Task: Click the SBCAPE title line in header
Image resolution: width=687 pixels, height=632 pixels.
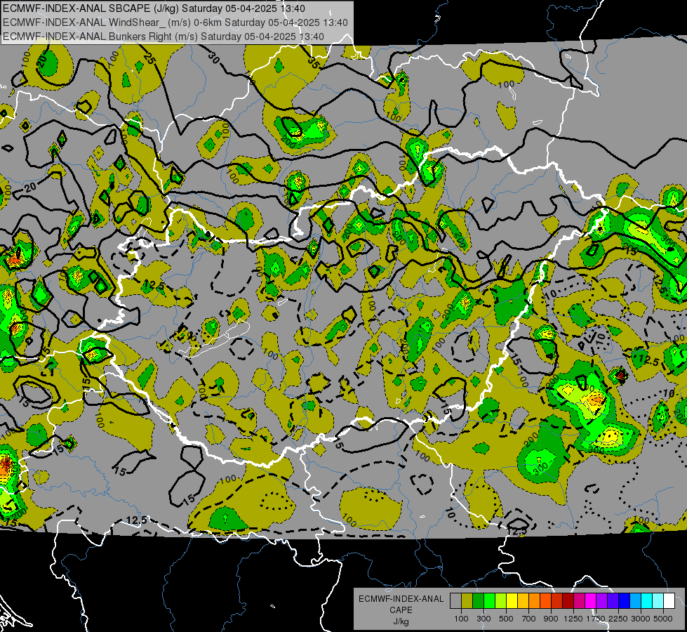Action: [154, 8]
